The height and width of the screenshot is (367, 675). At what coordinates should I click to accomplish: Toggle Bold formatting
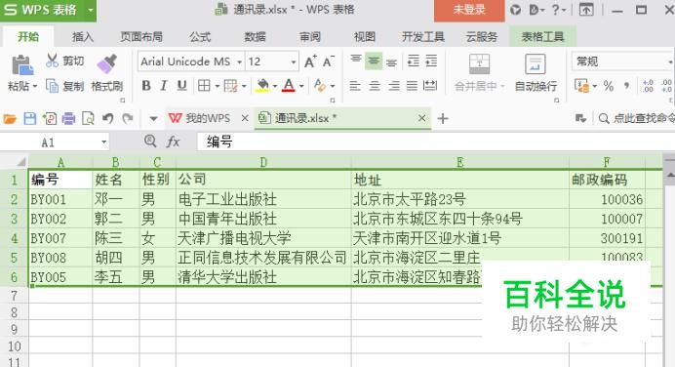pos(146,86)
